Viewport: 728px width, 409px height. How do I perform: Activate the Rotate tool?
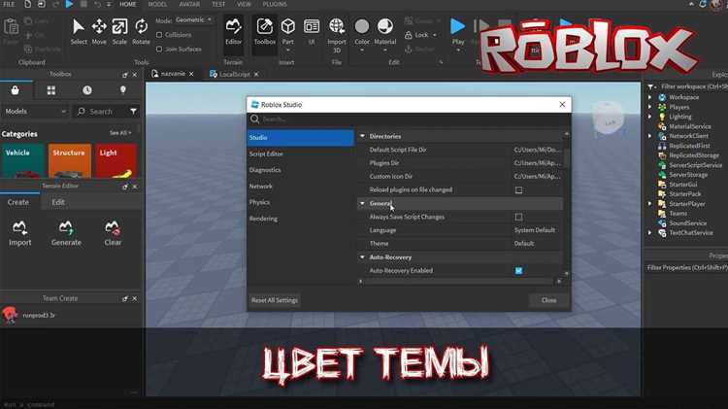[x=141, y=26]
